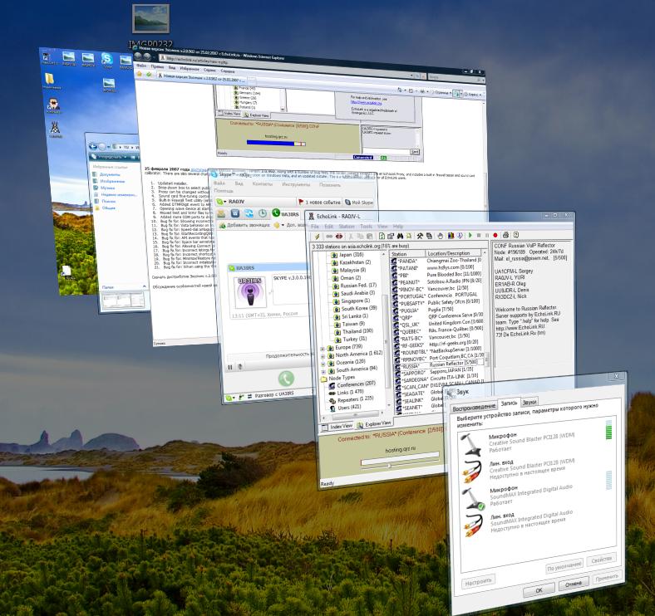
Task: Click Применить in the Звук dialog
Action: tap(606, 577)
